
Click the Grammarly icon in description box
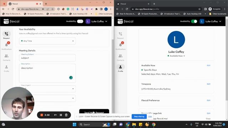pyautogui.click(x=71, y=78)
